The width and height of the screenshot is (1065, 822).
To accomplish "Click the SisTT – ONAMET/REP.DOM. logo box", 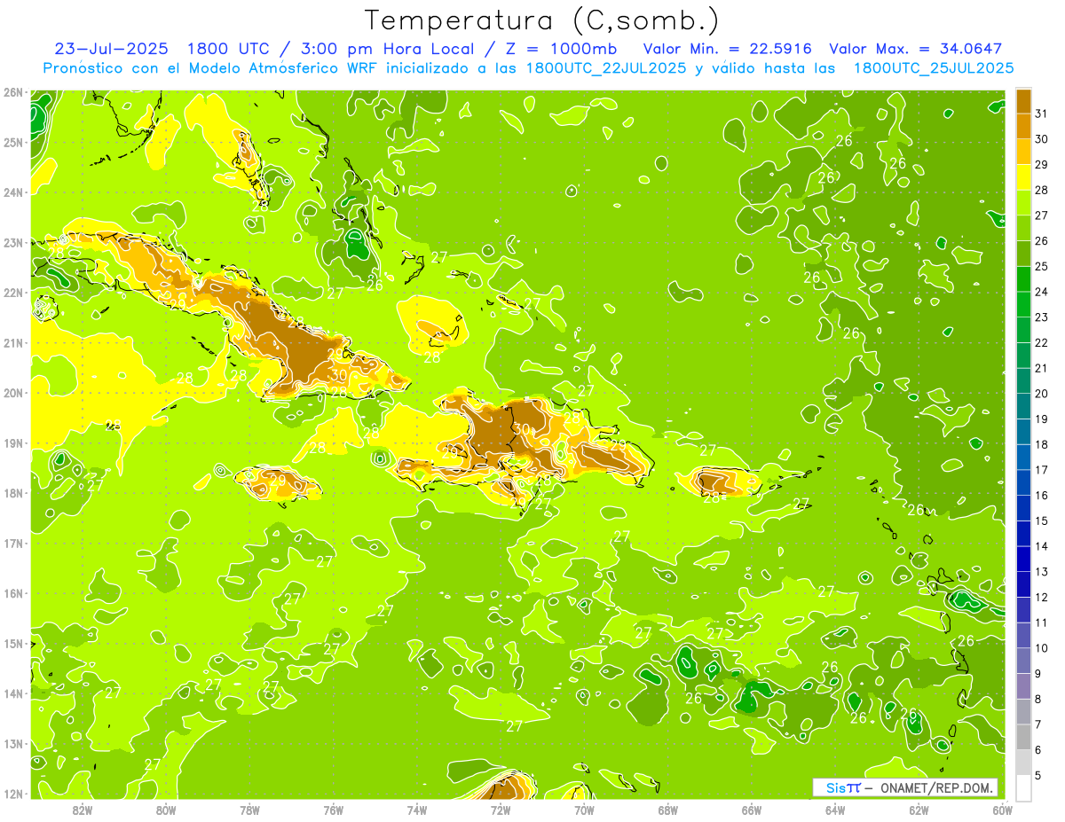I will (905, 787).
